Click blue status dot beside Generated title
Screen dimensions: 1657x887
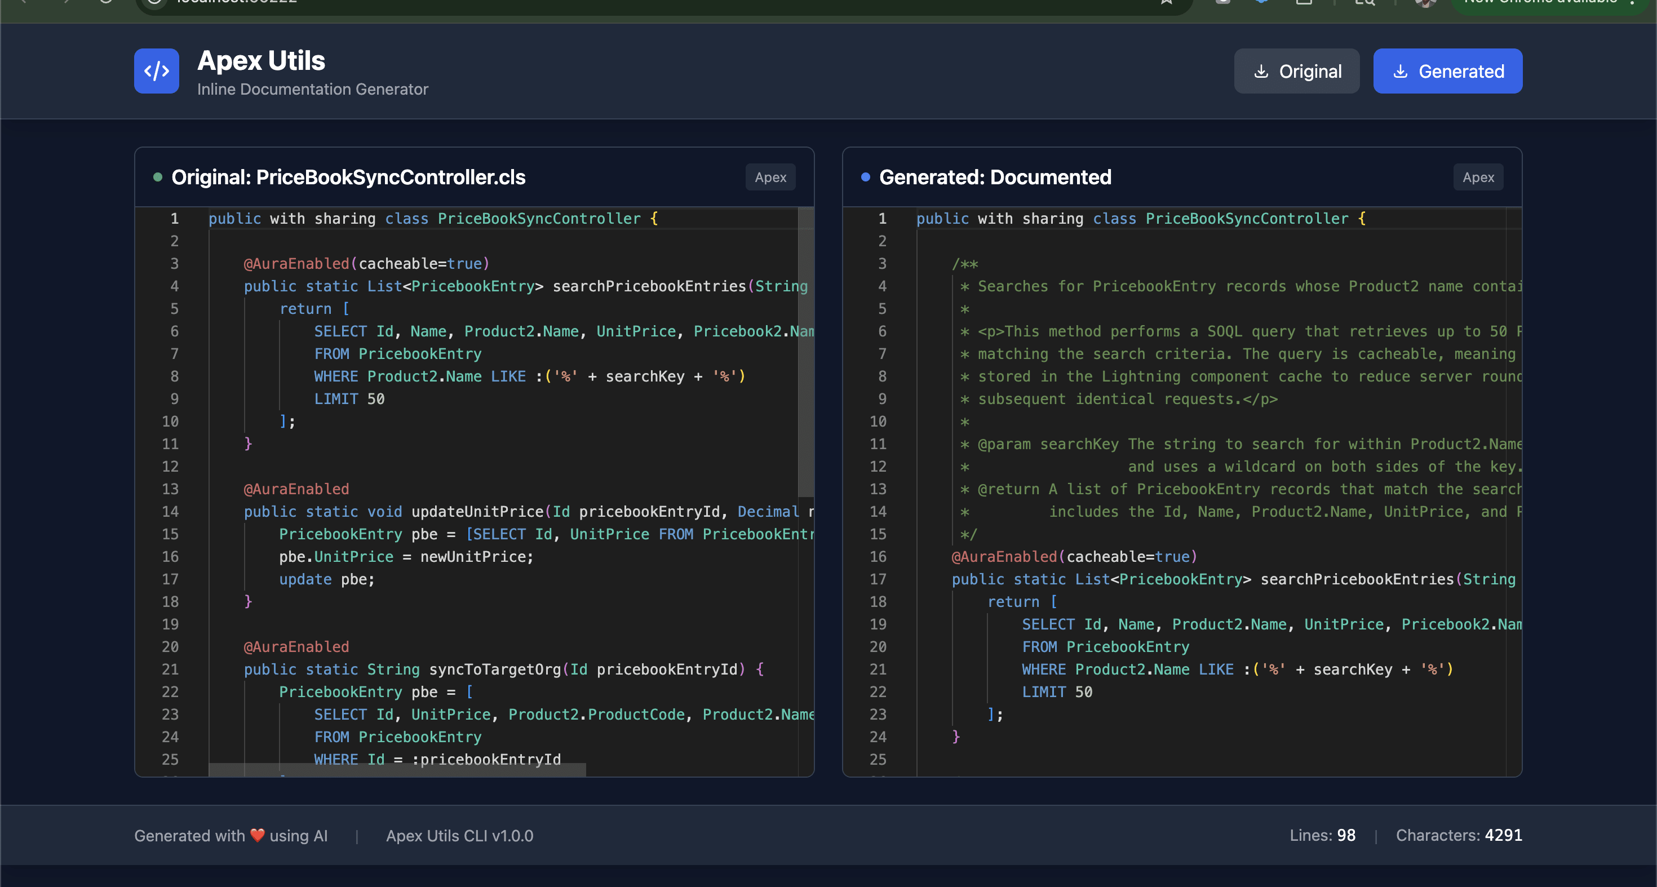(865, 177)
